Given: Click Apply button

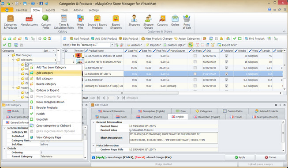Looking at the screenshot, I should click(x=240, y=157).
